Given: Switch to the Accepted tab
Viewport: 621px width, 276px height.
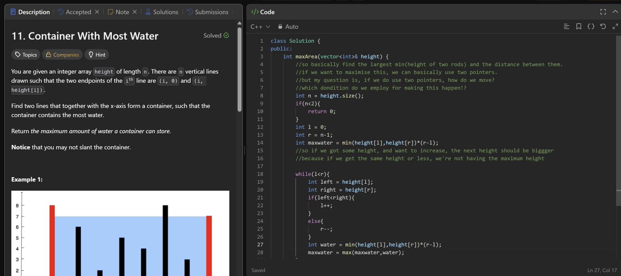Looking at the screenshot, I should point(74,12).
